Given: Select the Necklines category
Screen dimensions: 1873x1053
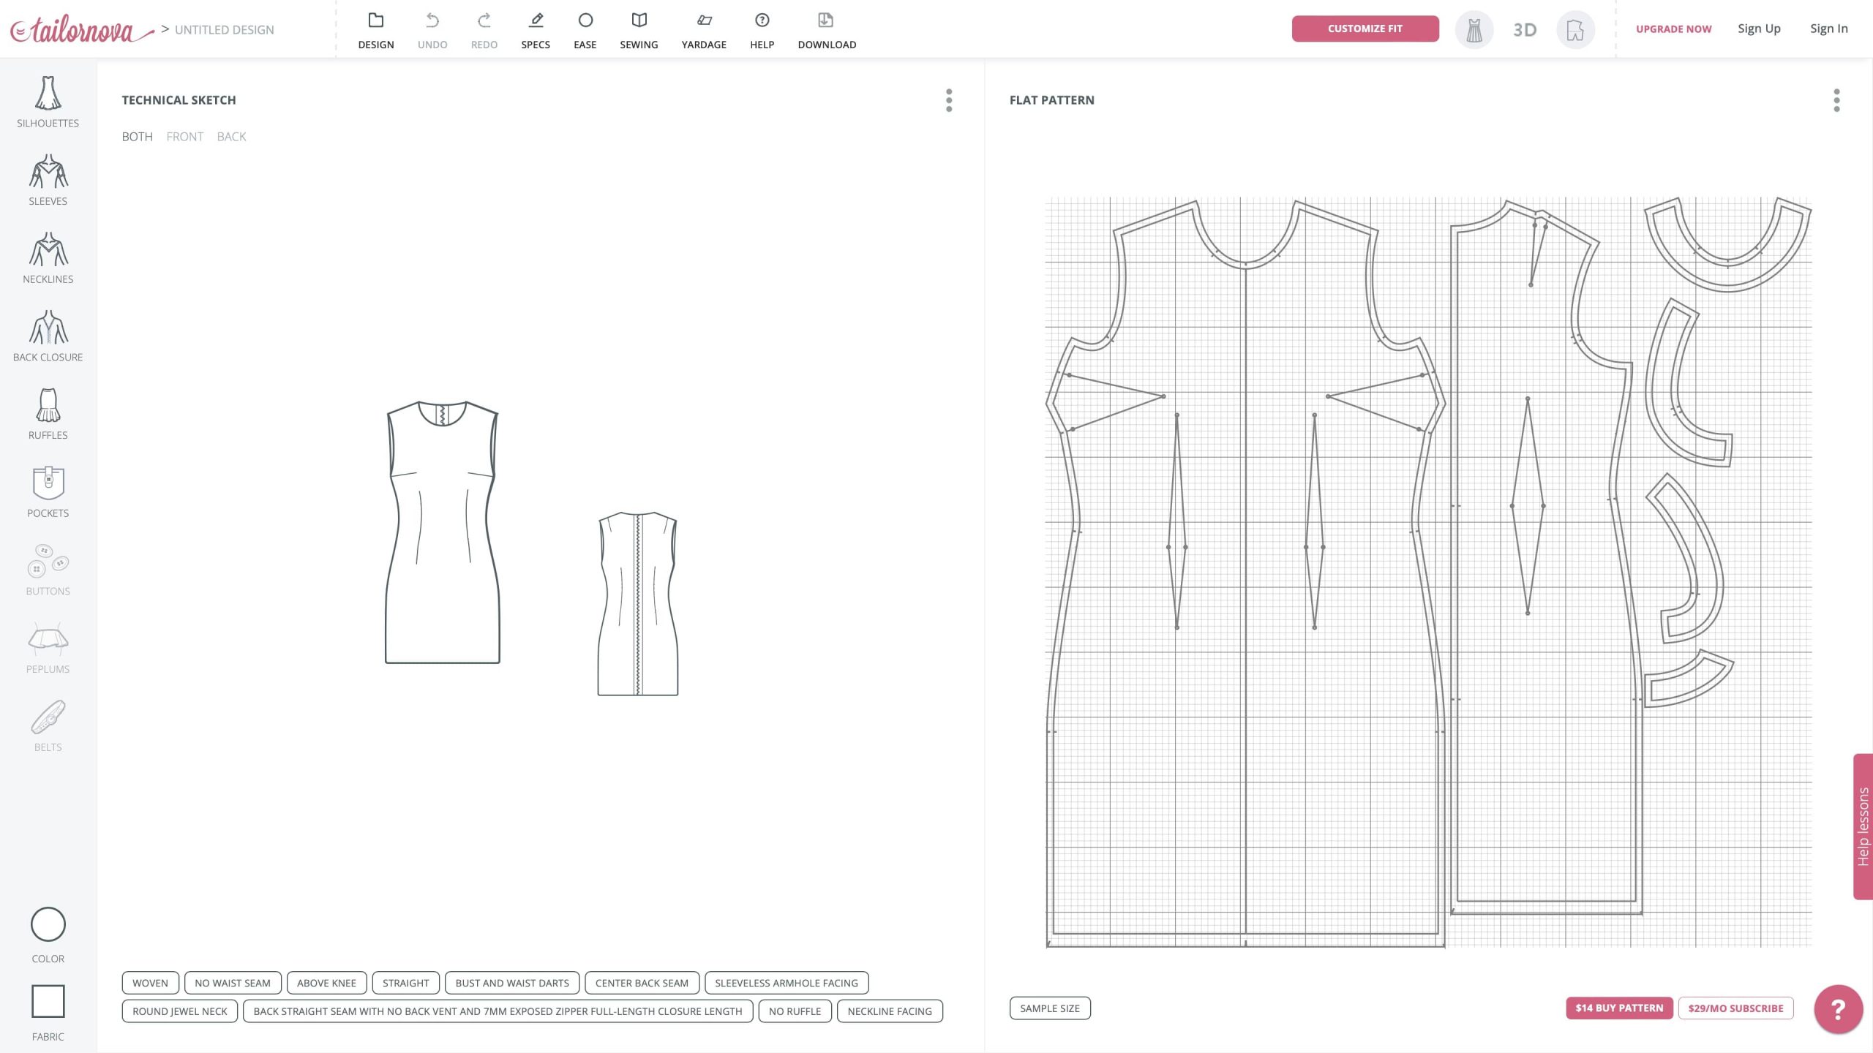Looking at the screenshot, I should (x=48, y=258).
